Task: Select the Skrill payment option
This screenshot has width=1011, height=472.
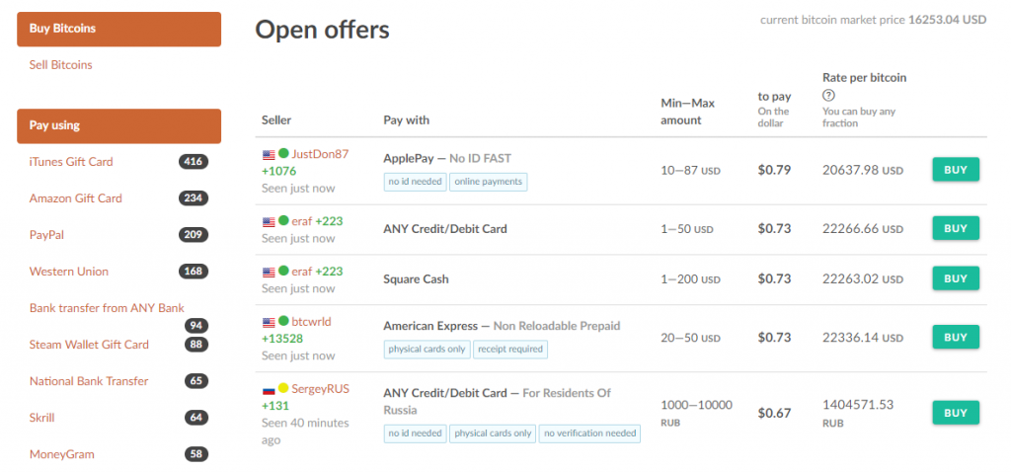Action: click(x=41, y=418)
